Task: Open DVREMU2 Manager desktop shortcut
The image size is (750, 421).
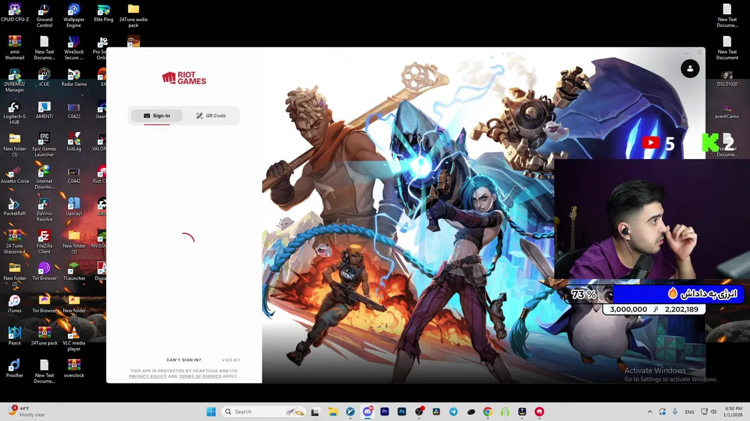Action: click(x=15, y=81)
